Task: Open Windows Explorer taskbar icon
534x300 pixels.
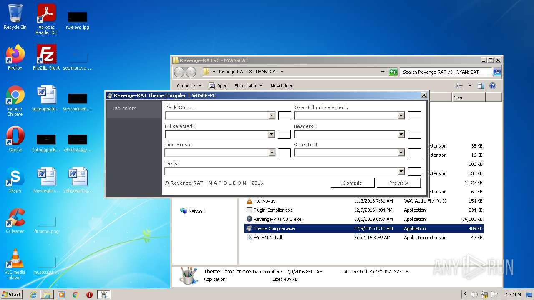Action: point(47,295)
